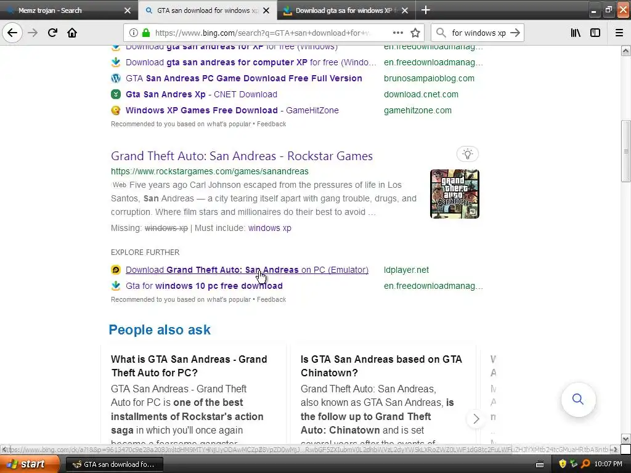
Task: Click the orange magnifier tray icon
Action: click(x=585, y=464)
